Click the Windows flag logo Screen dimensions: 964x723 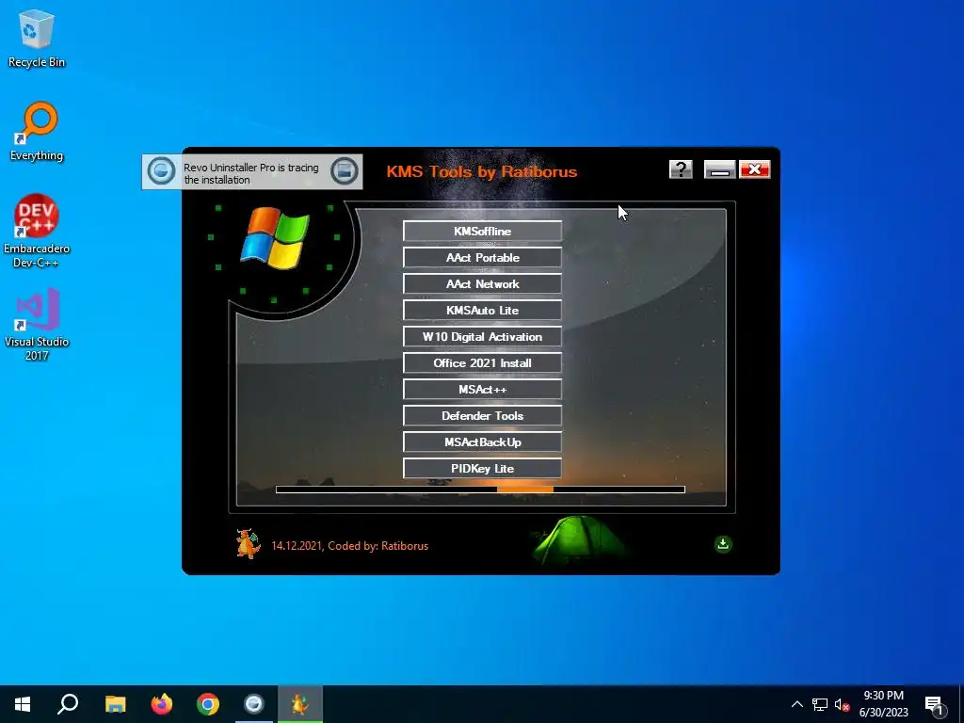point(275,238)
